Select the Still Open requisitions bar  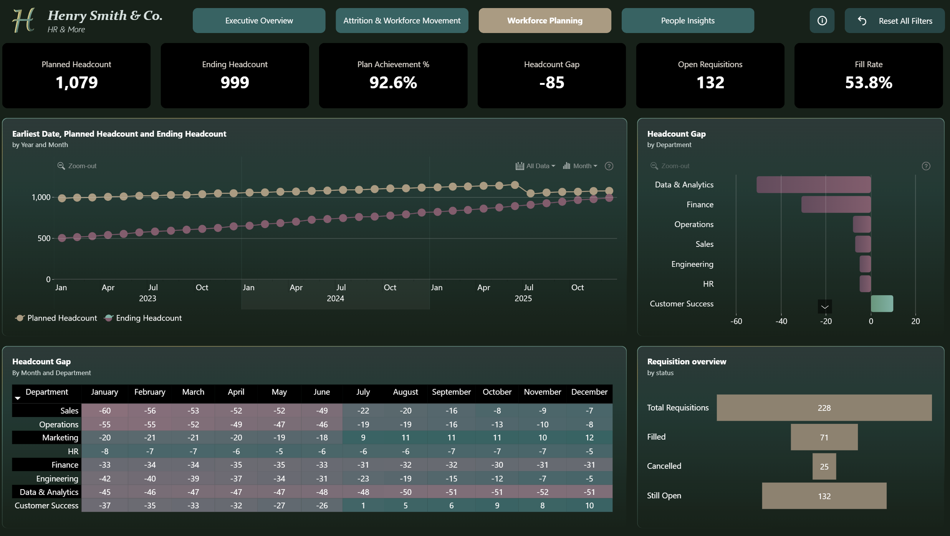click(824, 496)
